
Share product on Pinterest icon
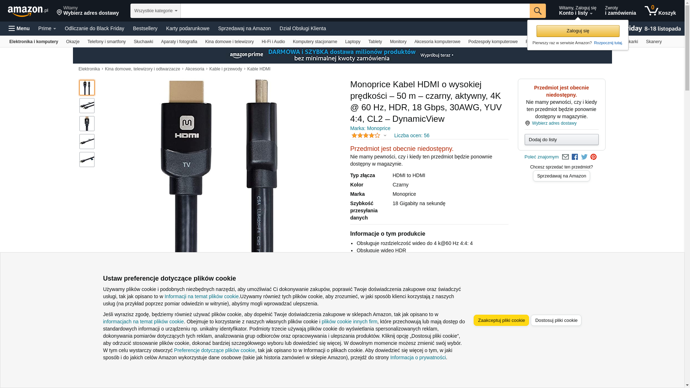coord(594,157)
